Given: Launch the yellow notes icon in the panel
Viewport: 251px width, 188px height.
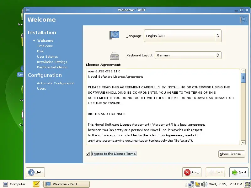Looking at the screenshot, I should (36, 184).
